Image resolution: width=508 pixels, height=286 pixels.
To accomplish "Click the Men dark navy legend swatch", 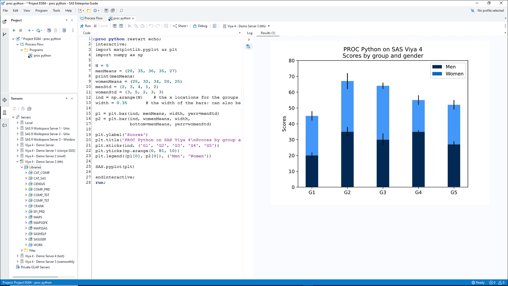I will pos(437,67).
